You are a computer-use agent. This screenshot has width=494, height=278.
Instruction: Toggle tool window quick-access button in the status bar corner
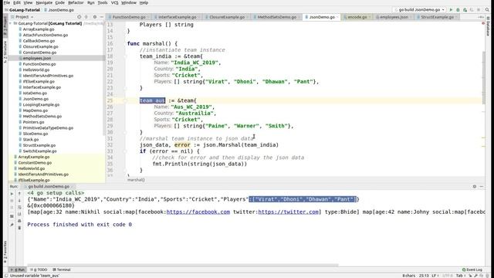[6, 276]
